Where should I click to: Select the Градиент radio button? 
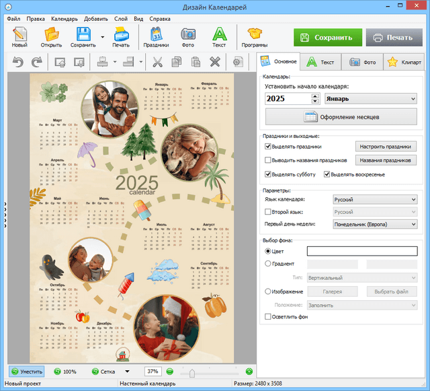click(x=268, y=264)
